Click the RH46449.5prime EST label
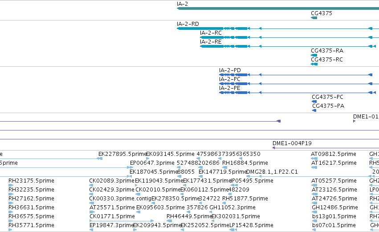 point(190,216)
